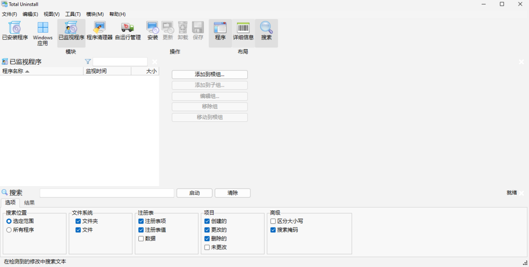Switch to the 结果 tab

[x=30, y=203]
